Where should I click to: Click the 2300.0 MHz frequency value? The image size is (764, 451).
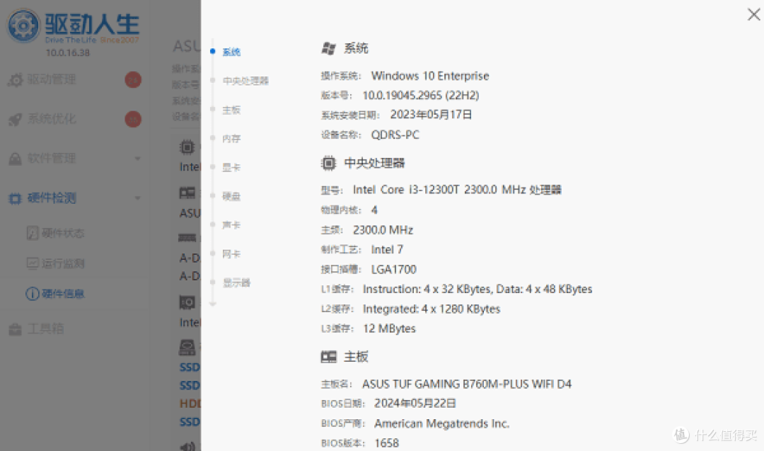[383, 229]
